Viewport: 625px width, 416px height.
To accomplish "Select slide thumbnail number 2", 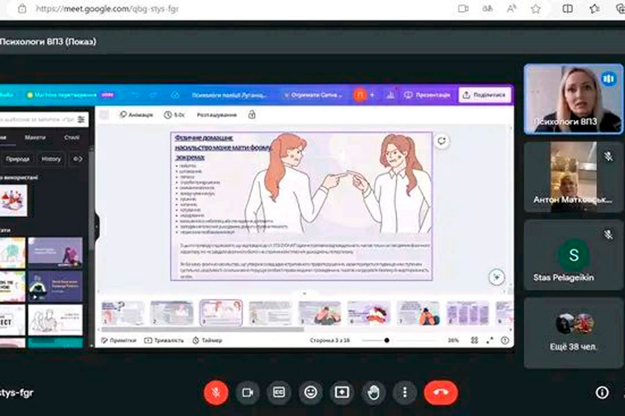I will point(172,313).
